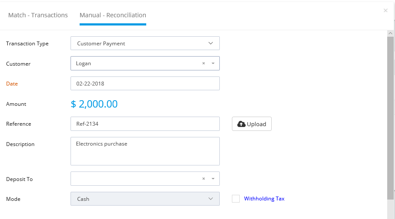Click the scrollbar up arrow
Screen dimensions: 395x219
(x=391, y=33)
